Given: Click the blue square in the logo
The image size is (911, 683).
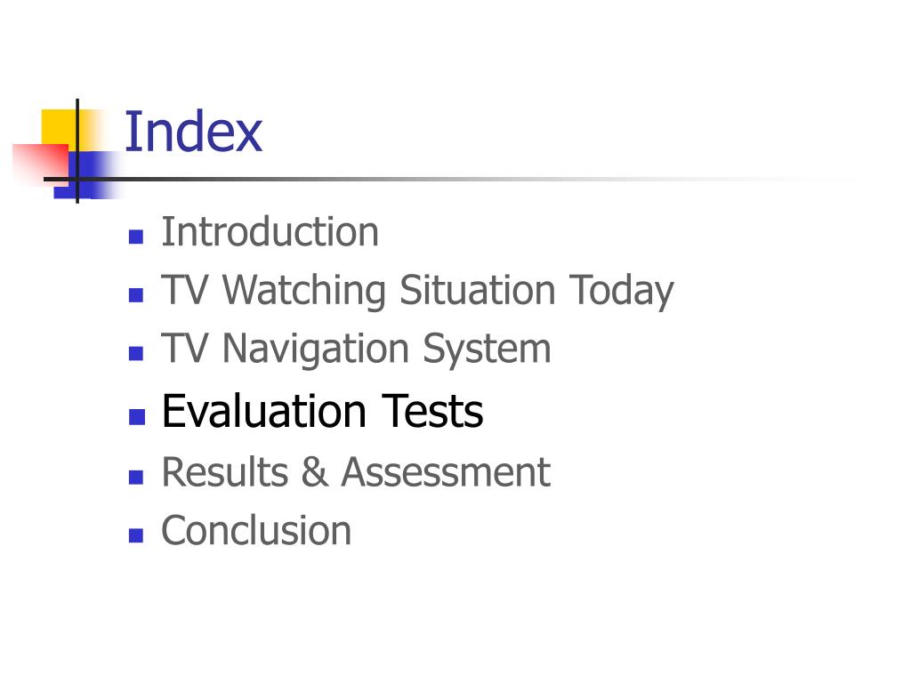Looking at the screenshot, I should tap(87, 174).
